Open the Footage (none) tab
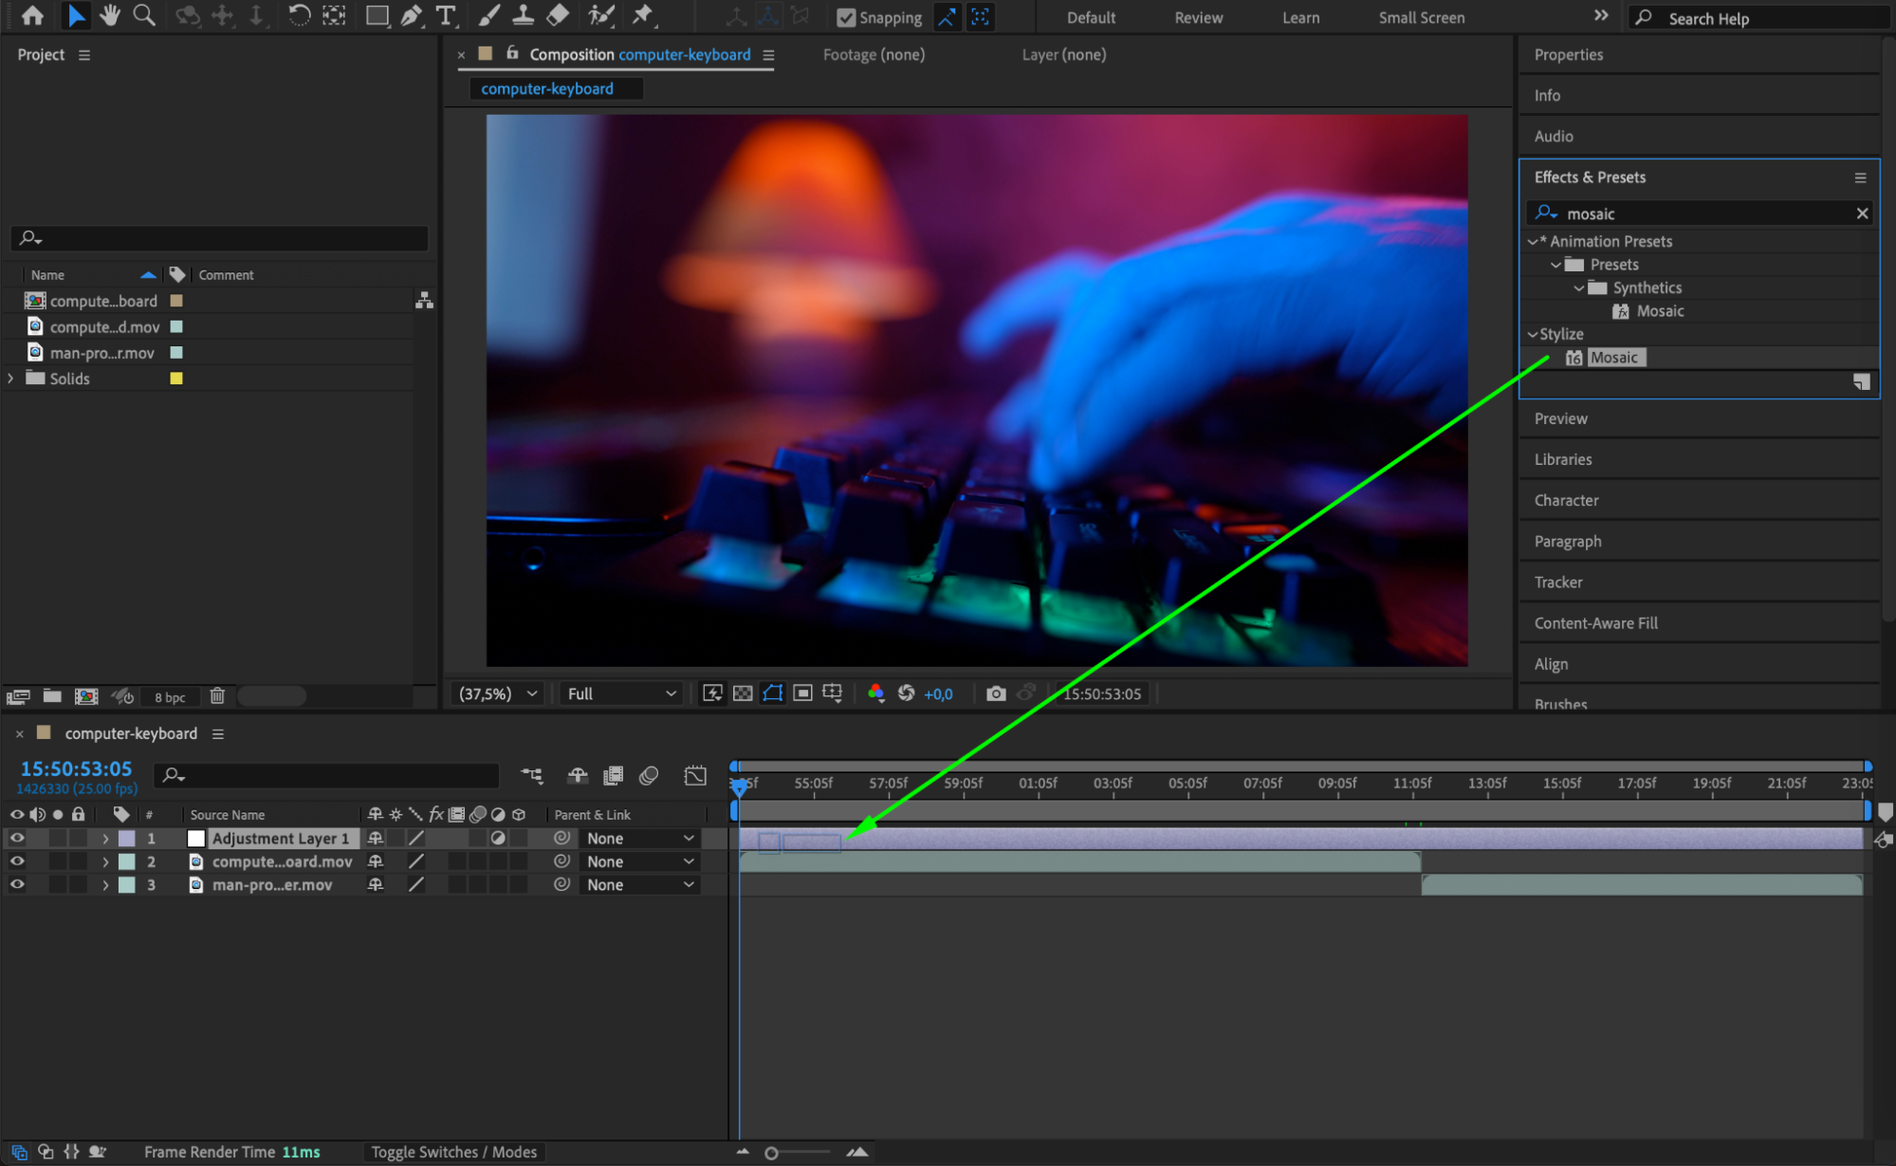The width and height of the screenshot is (1896, 1166). pyautogui.click(x=873, y=55)
